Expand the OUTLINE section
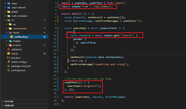 (3, 101)
